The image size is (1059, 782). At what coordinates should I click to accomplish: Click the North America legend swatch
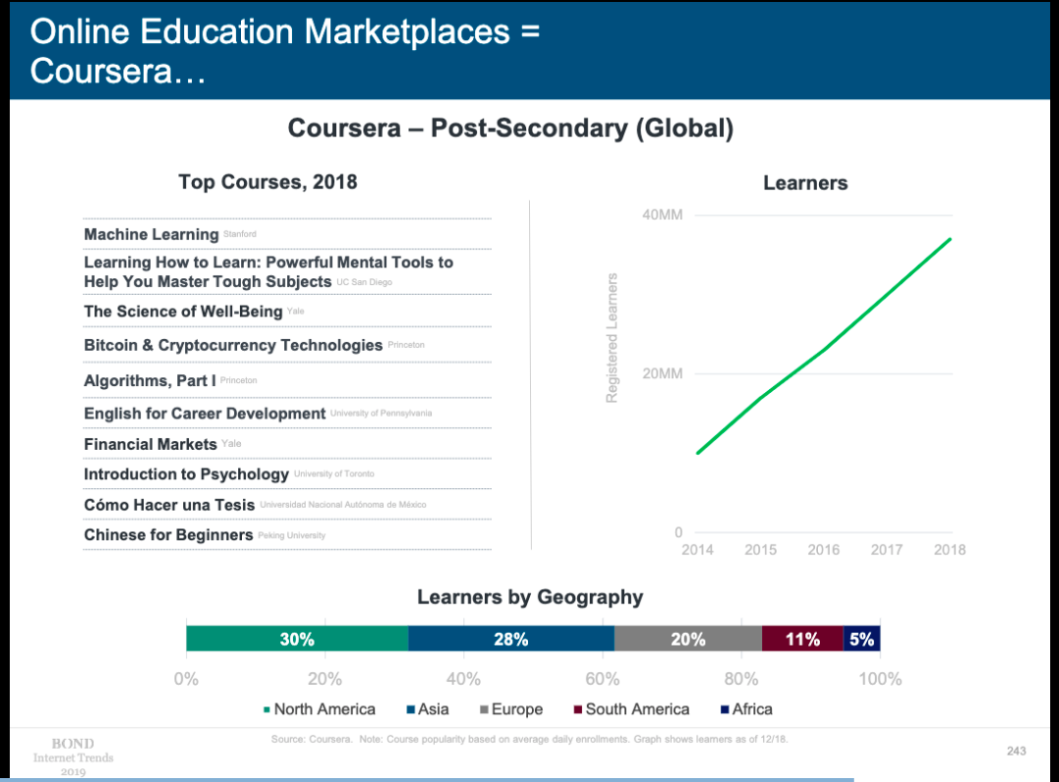pyautogui.click(x=266, y=709)
